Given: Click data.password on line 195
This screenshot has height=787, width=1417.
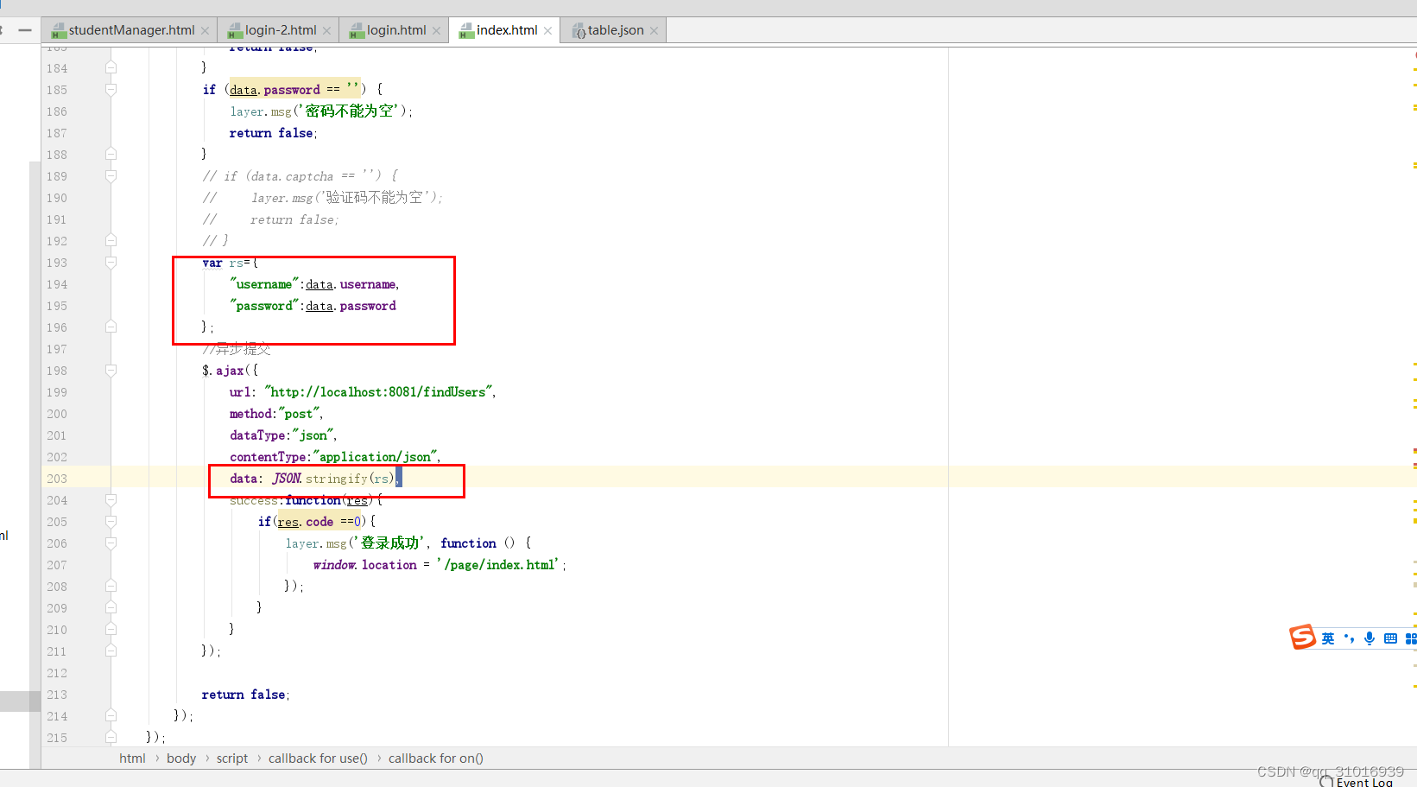Looking at the screenshot, I should click(351, 306).
